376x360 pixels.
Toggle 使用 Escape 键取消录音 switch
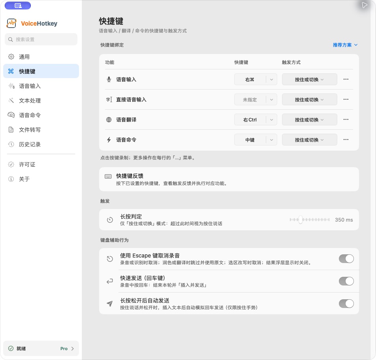346,259
